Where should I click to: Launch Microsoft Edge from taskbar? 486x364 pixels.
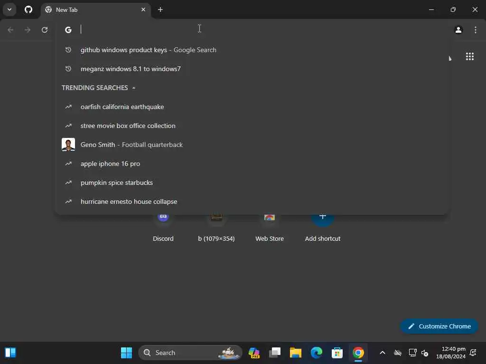click(317, 353)
